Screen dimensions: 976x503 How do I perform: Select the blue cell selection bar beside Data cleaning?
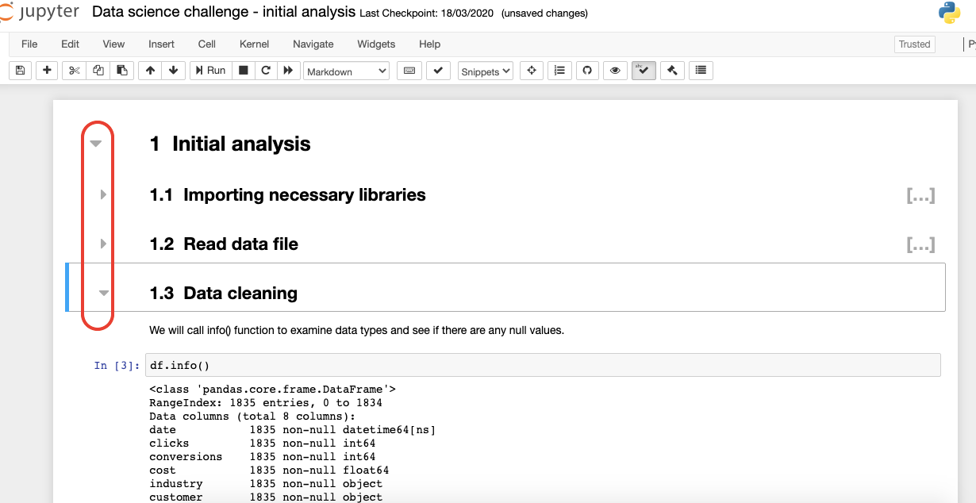coord(67,287)
